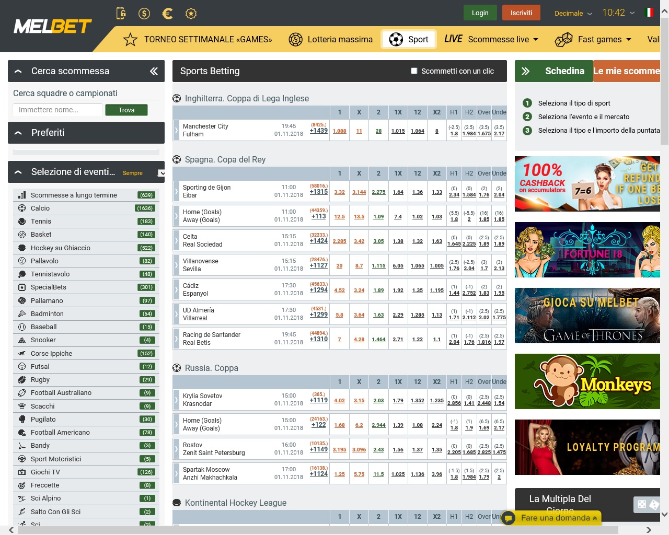The image size is (669, 535).
Task: Click the dollar payments icon
Action: point(144,14)
